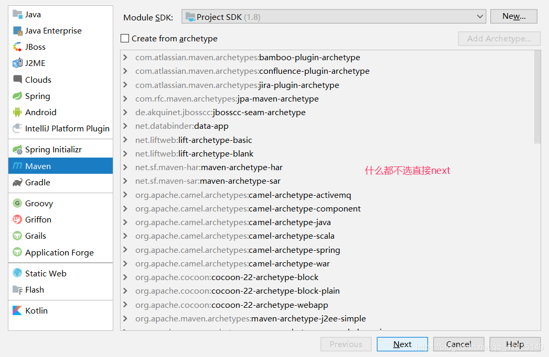Click the Grails icon
Viewport: 549px width, 357px height.
point(17,236)
